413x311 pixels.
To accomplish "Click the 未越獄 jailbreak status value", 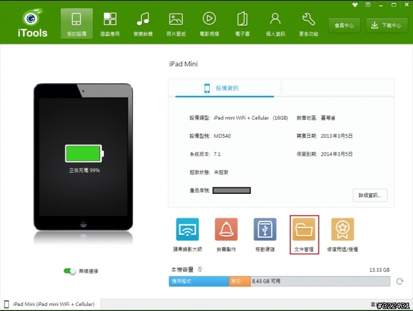I will tap(221, 172).
